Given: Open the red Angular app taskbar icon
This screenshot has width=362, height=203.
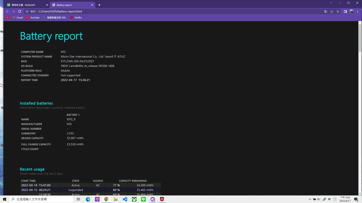Looking at the screenshot, I should pos(162,199).
